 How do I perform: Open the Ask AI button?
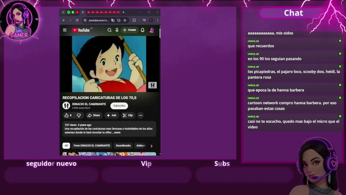click(x=112, y=115)
